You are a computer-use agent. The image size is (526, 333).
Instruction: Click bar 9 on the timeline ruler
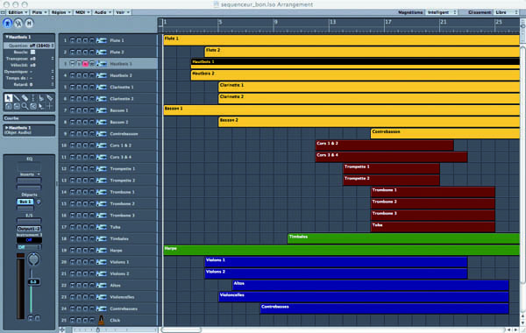coord(275,22)
